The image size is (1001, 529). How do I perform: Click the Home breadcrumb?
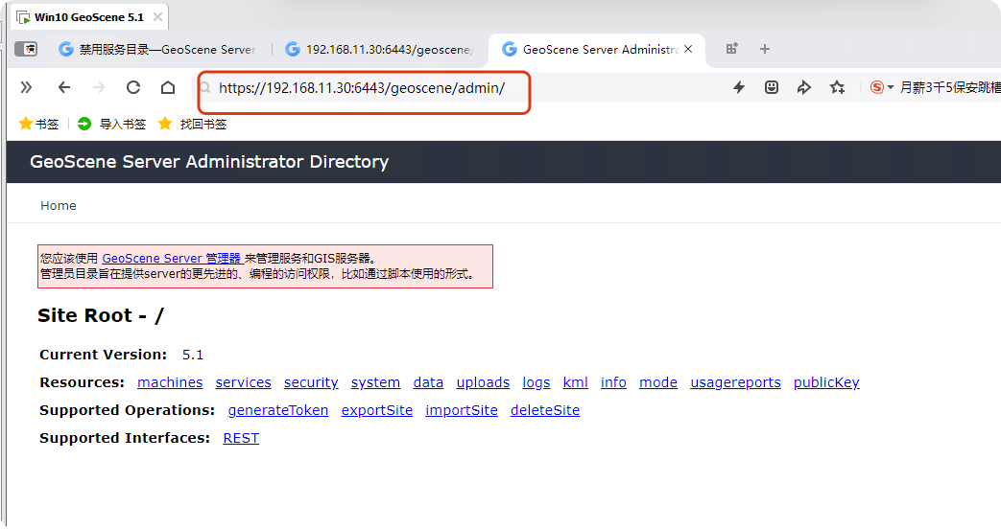pos(59,206)
